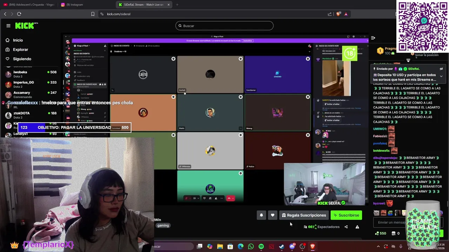Click the 18+ mature content badge
The width and height of the screenshot is (449, 252).
(x=350, y=54)
